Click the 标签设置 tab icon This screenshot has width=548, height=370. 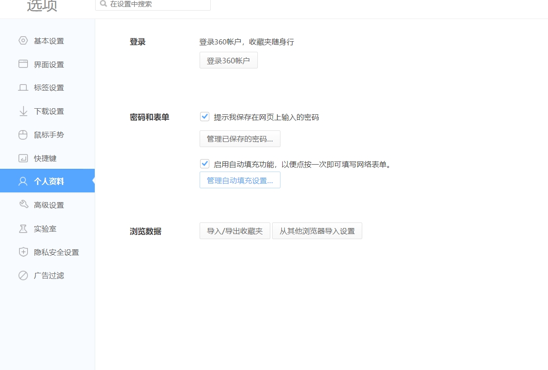[23, 87]
